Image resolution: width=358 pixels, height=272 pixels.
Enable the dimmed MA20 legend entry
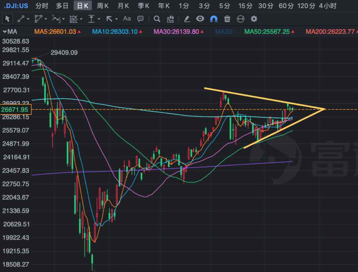[x=224, y=32]
